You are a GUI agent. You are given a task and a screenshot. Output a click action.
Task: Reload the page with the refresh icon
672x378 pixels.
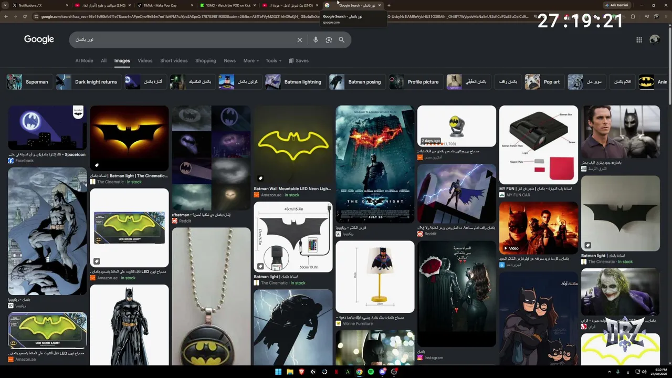25,16
